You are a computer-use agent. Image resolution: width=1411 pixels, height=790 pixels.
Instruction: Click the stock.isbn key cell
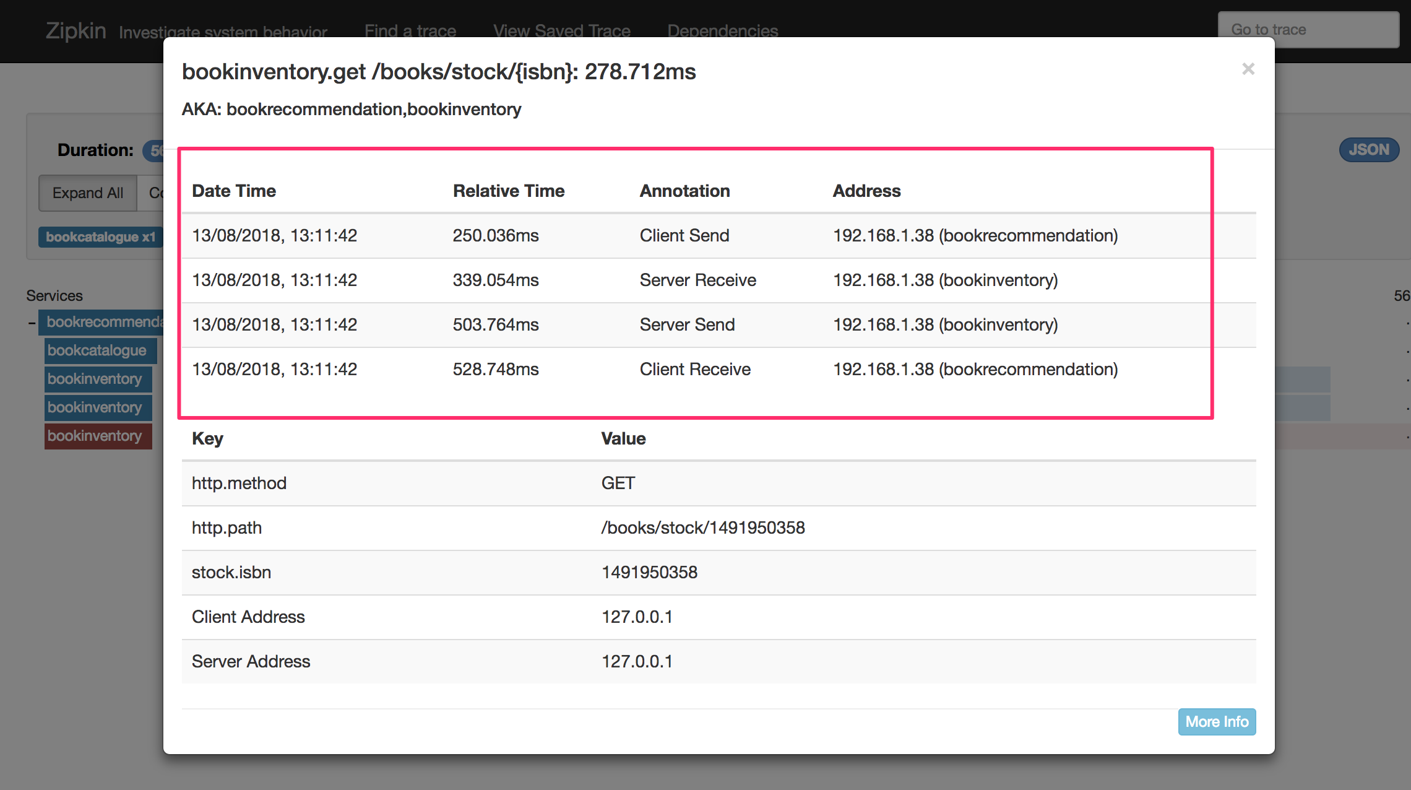pyautogui.click(x=231, y=572)
